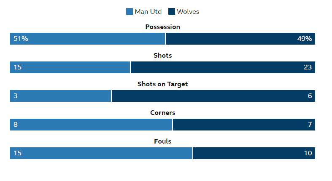
Task: Select Man Utd's 8 corners bar
Action: click(91, 125)
